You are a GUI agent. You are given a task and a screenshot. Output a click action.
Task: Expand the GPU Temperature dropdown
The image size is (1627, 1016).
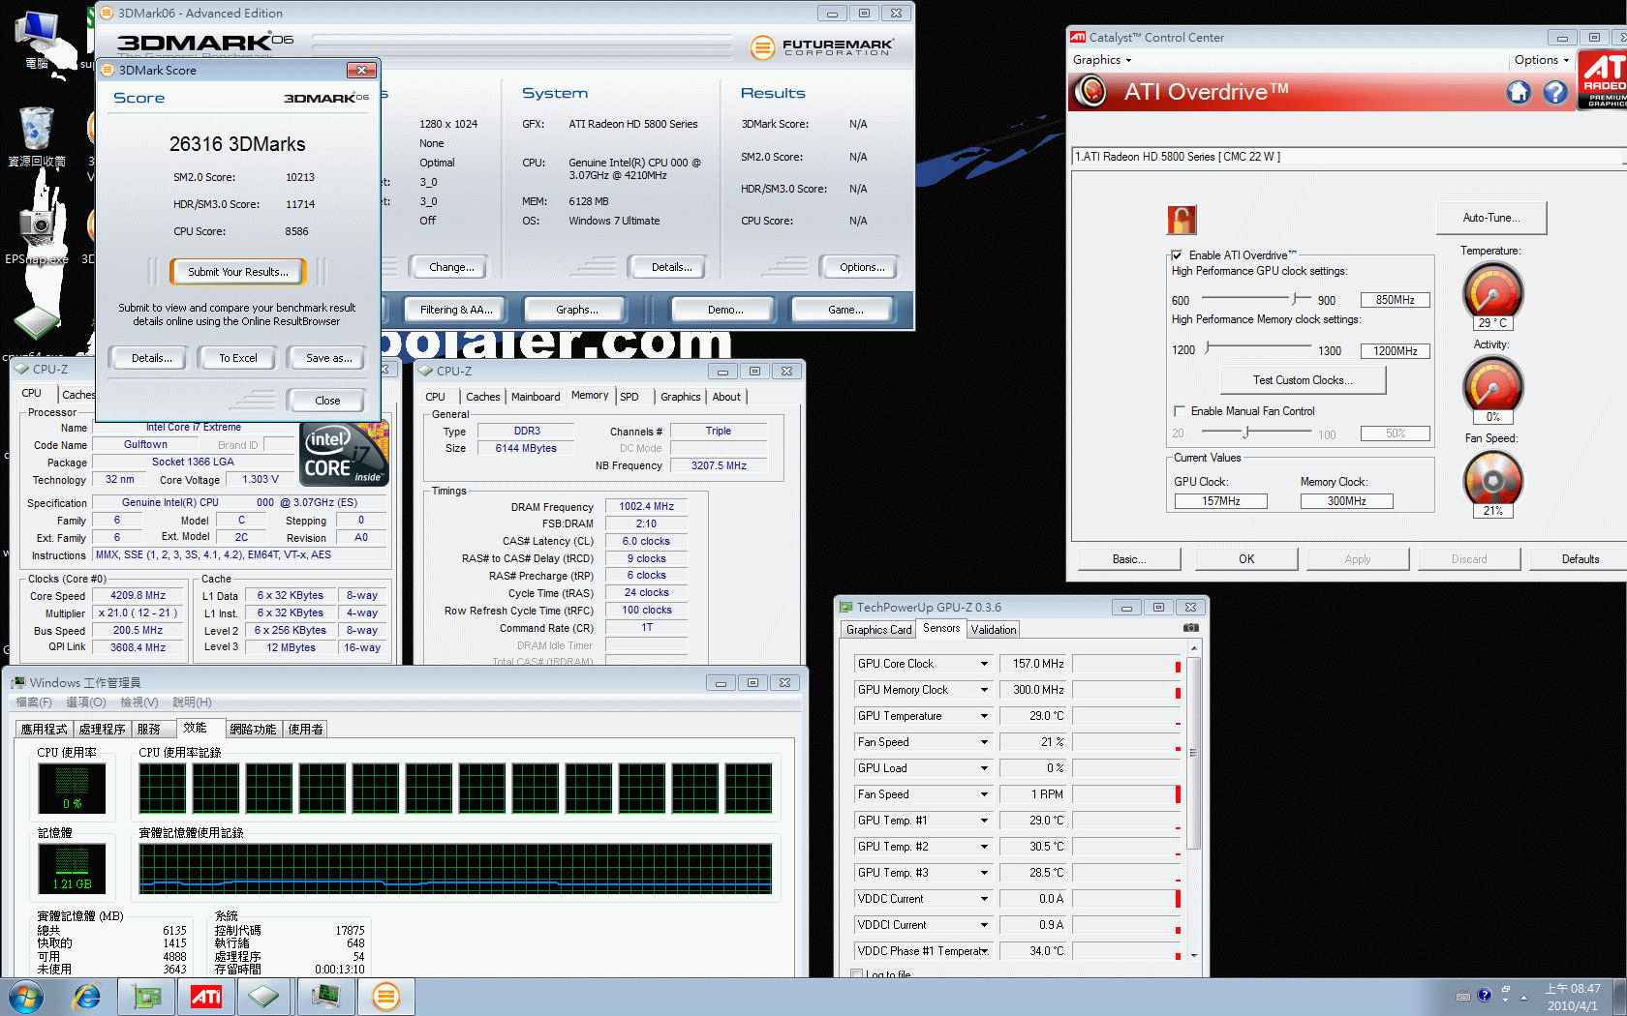pyautogui.click(x=984, y=716)
